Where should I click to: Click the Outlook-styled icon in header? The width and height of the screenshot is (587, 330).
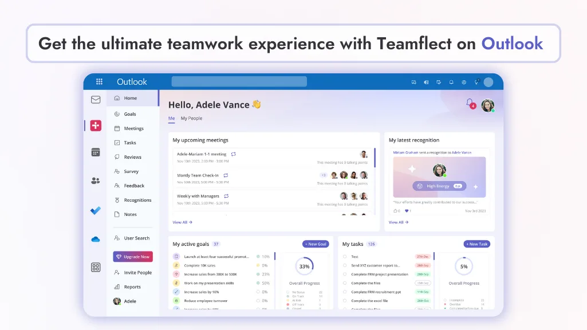[x=426, y=82]
